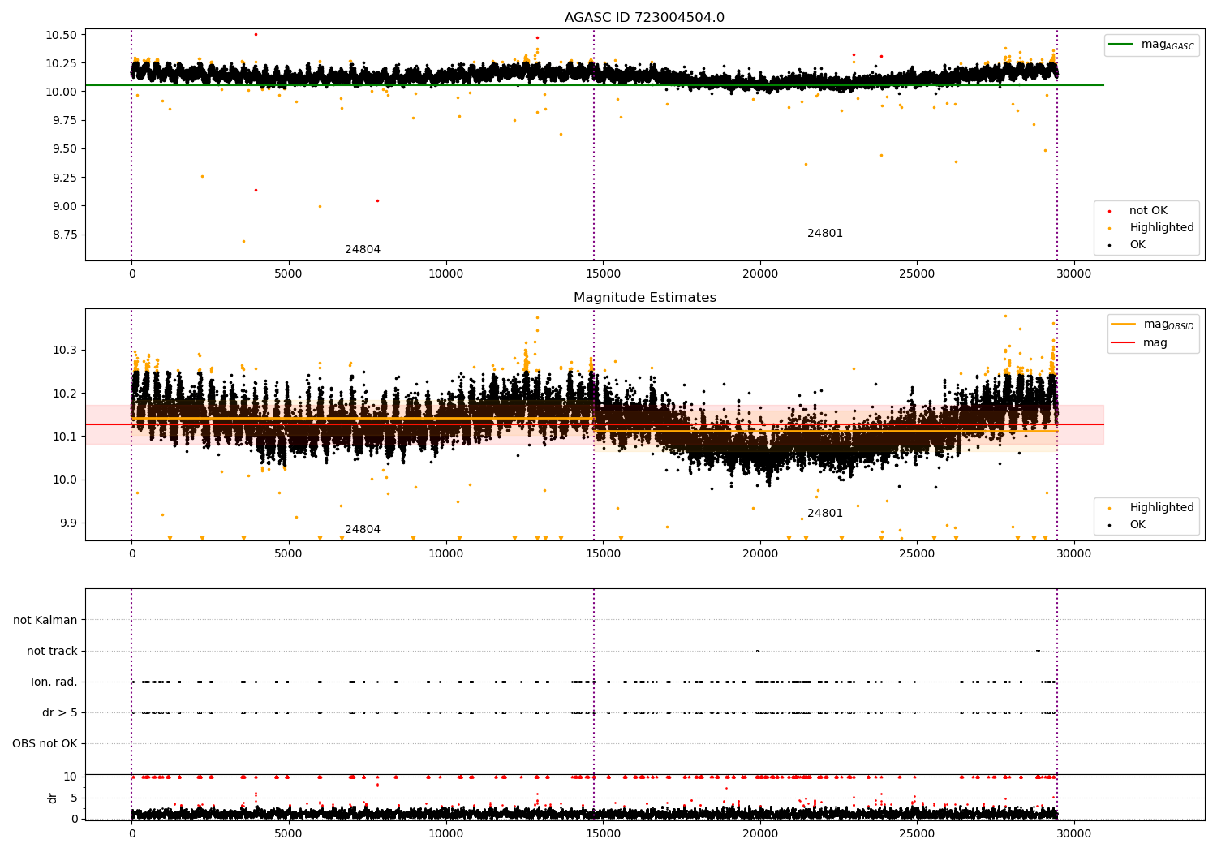Click the 'OBS not OK' axis label
This screenshot has height=852, width=1217.
tap(45, 743)
